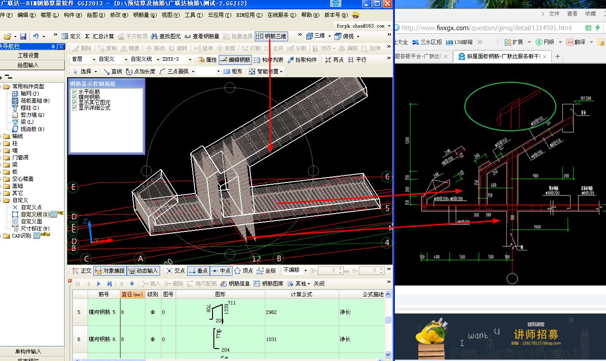Select 筏板基础(M) tree item

(x=35, y=101)
